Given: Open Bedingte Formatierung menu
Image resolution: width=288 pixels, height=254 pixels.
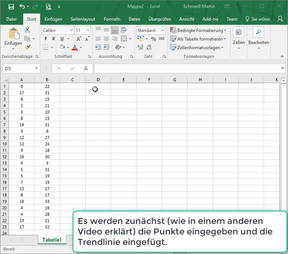Looking at the screenshot, I should tap(198, 30).
